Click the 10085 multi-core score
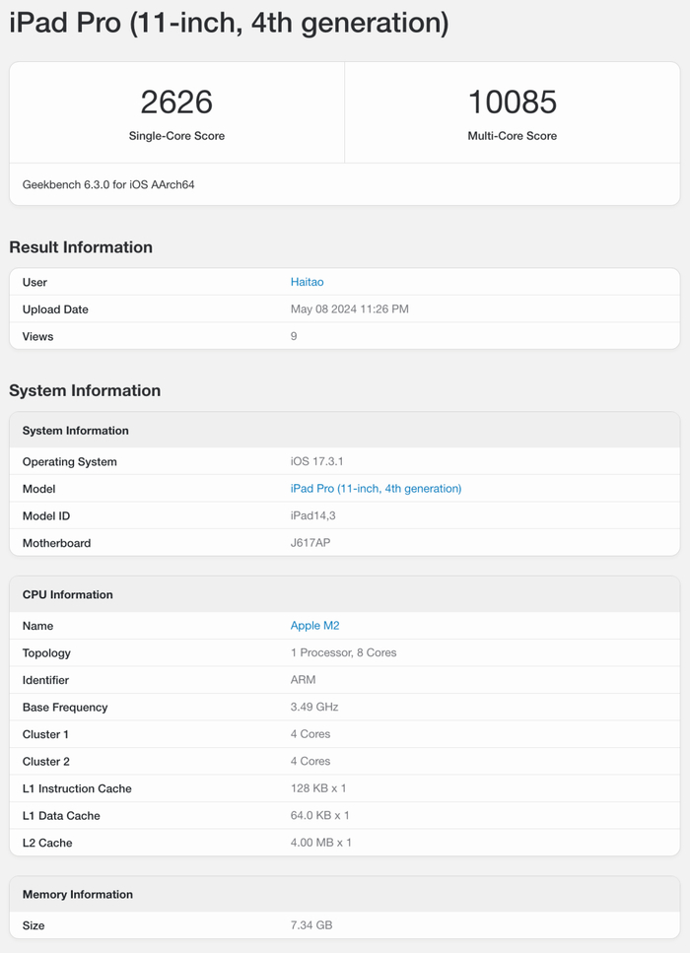The image size is (690, 953). (512, 102)
